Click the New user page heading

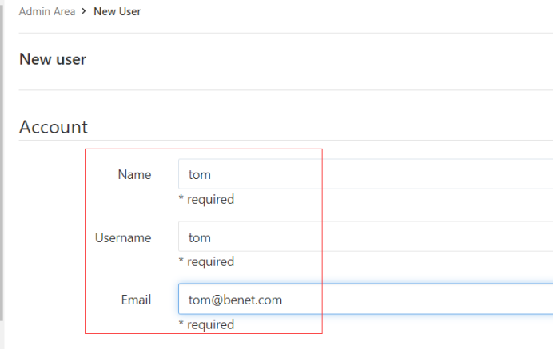53,59
